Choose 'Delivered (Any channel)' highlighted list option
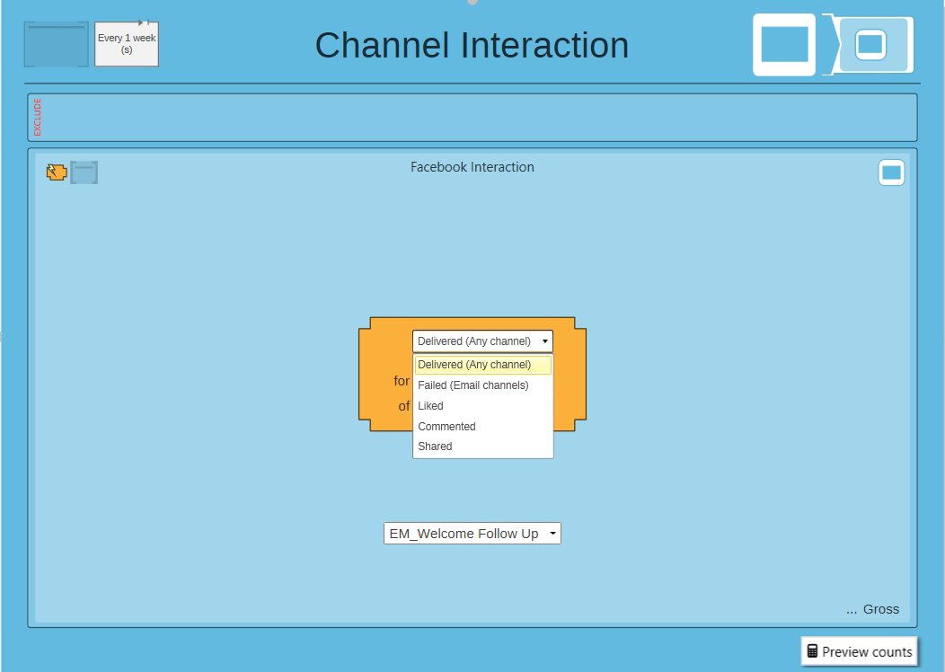945x672 pixels. (482, 365)
